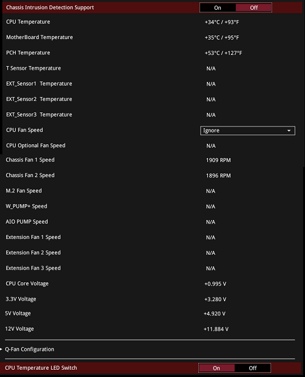This screenshot has height=377, width=305.
Task: Click the M.2 Fan Speed label
Action: (x=24, y=191)
